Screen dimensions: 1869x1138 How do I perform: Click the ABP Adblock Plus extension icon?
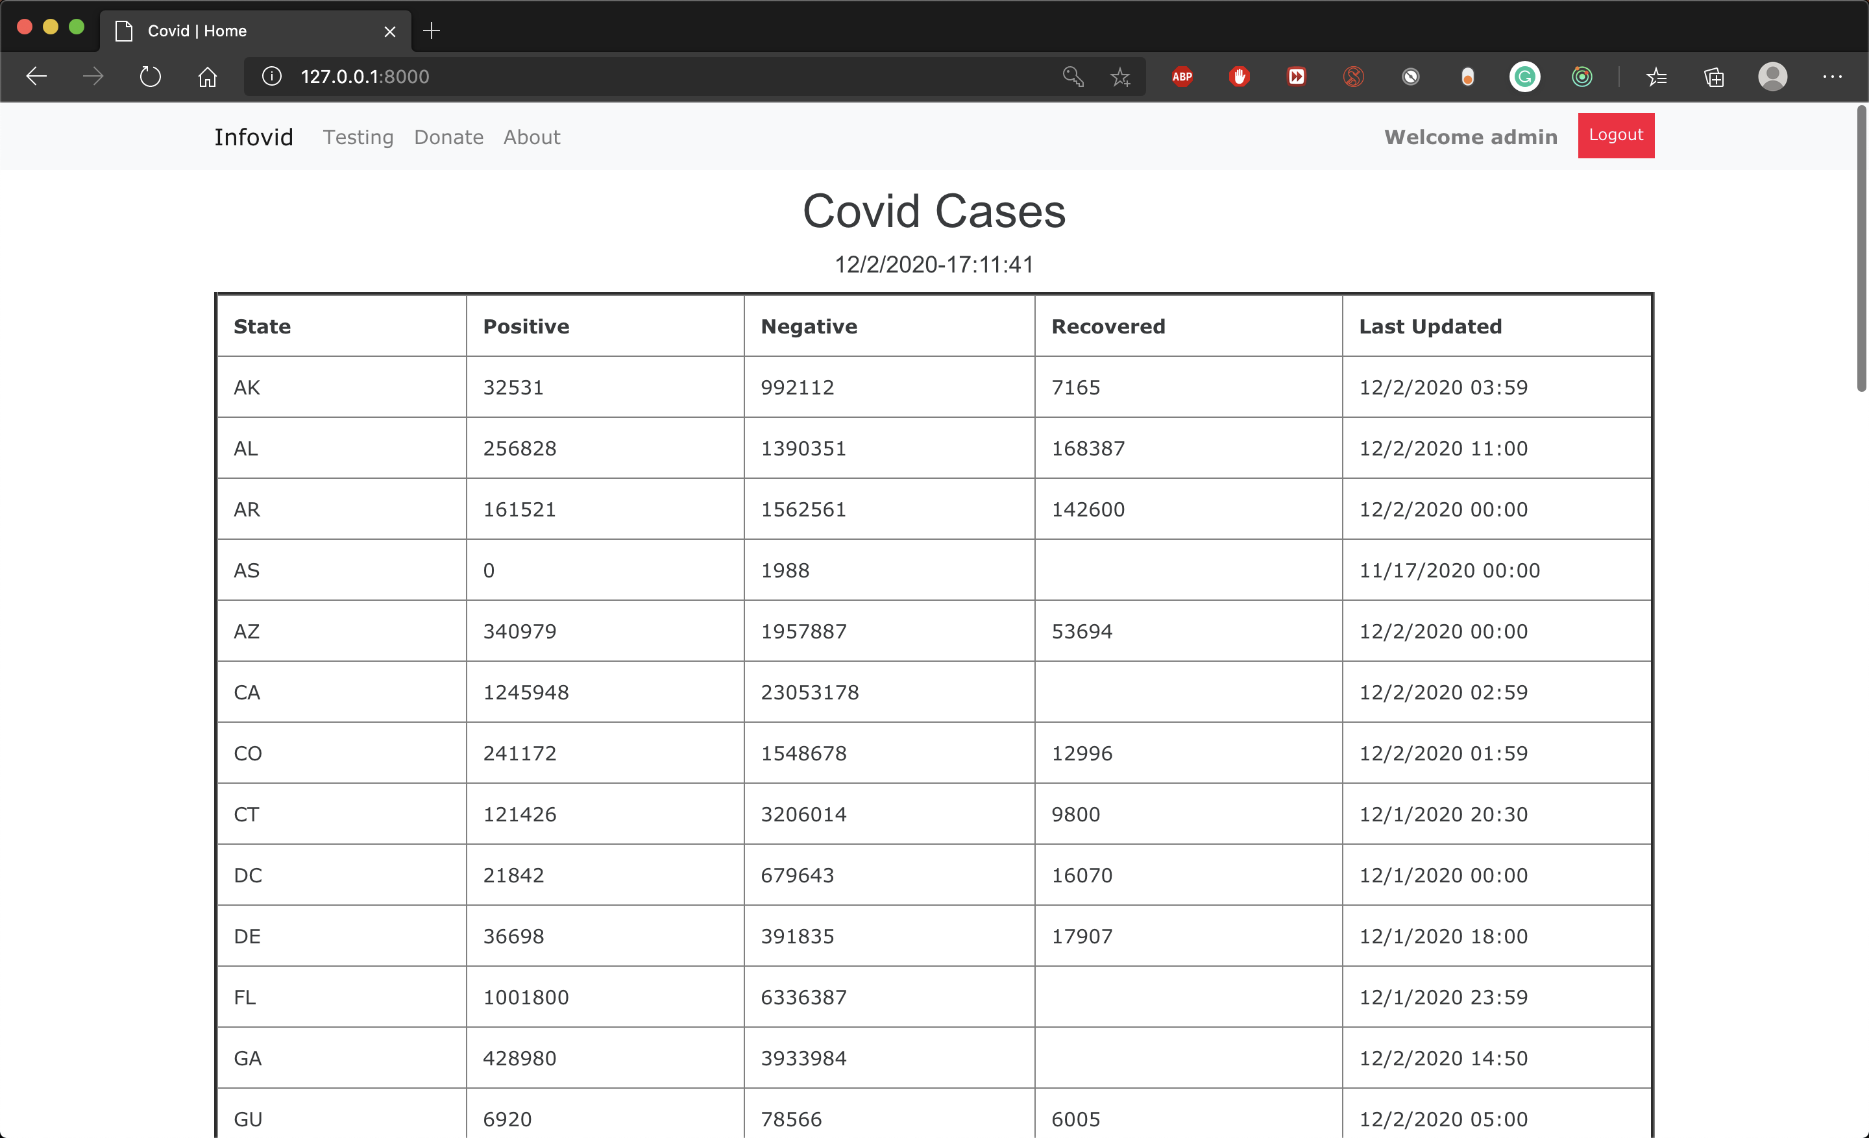coord(1181,77)
